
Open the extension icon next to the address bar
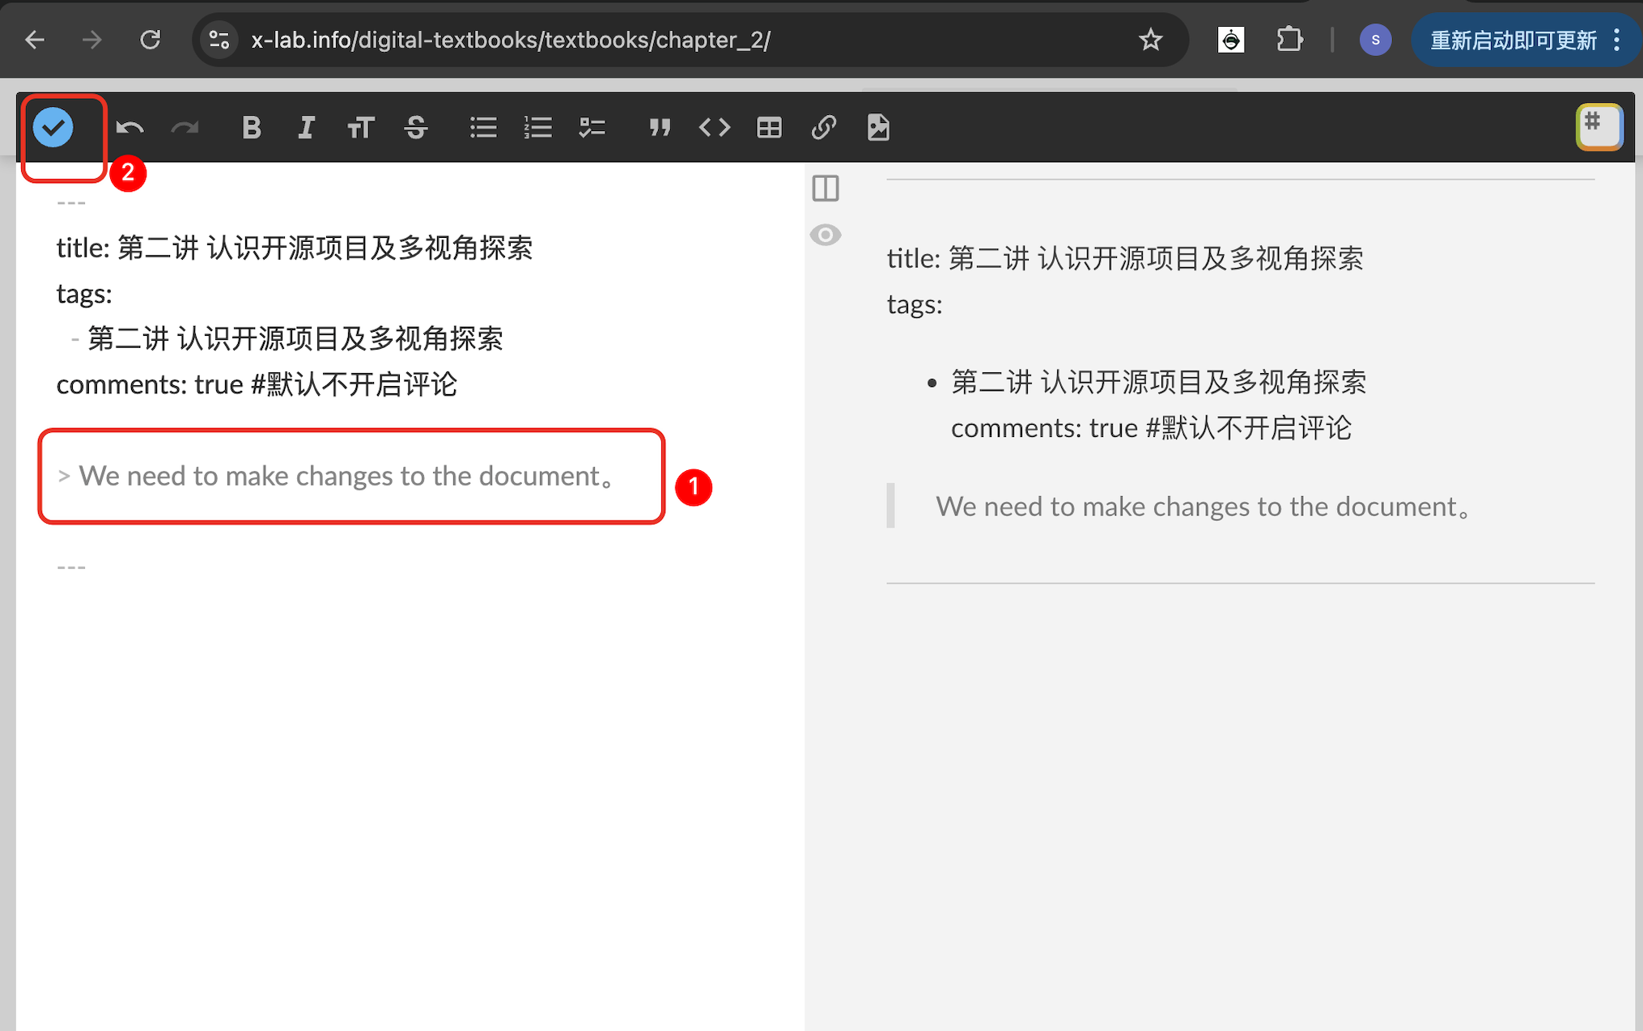[x=1231, y=40]
